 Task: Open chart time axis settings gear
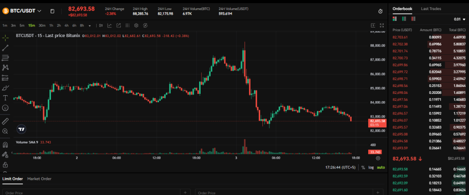(378, 158)
